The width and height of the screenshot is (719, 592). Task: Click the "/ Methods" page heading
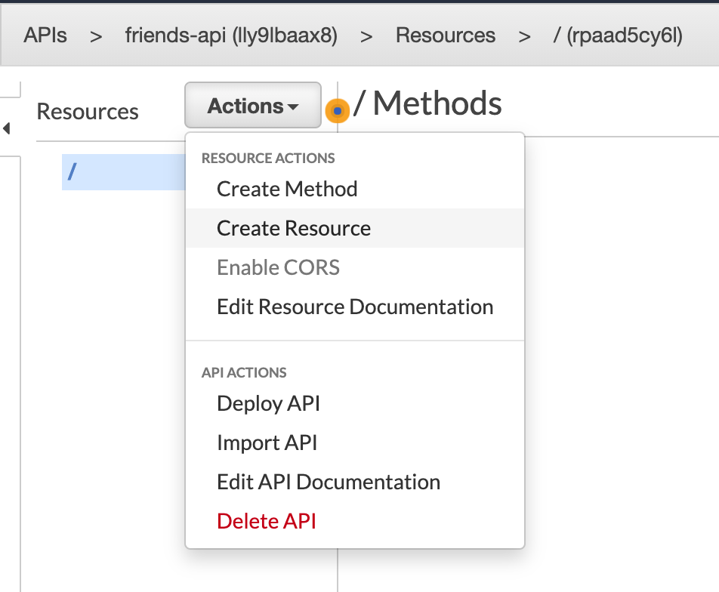click(428, 103)
